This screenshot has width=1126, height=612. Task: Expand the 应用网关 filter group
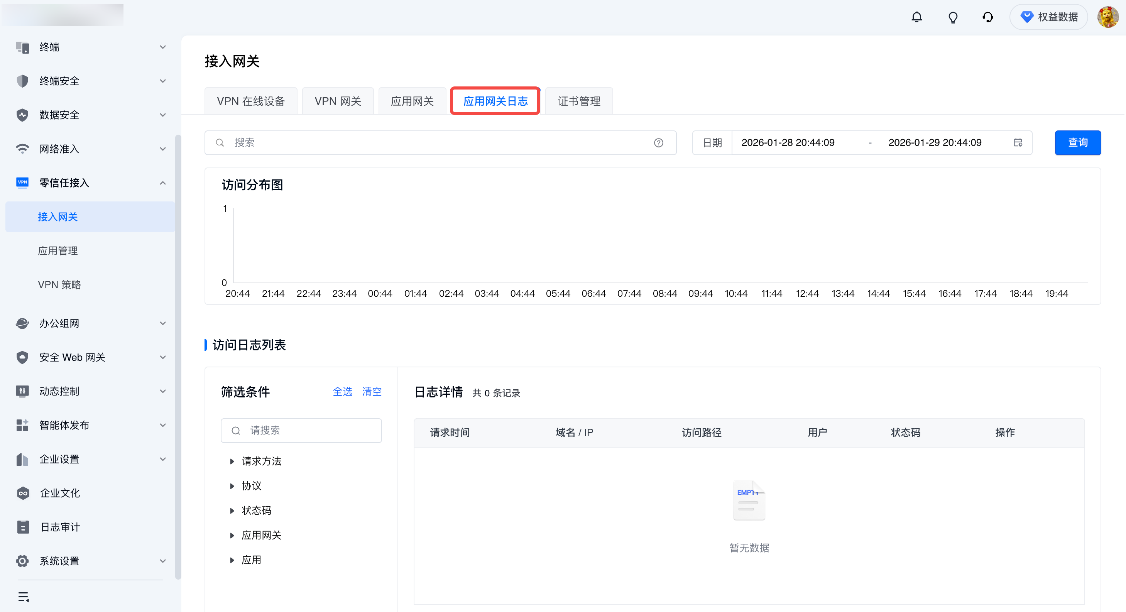(232, 536)
